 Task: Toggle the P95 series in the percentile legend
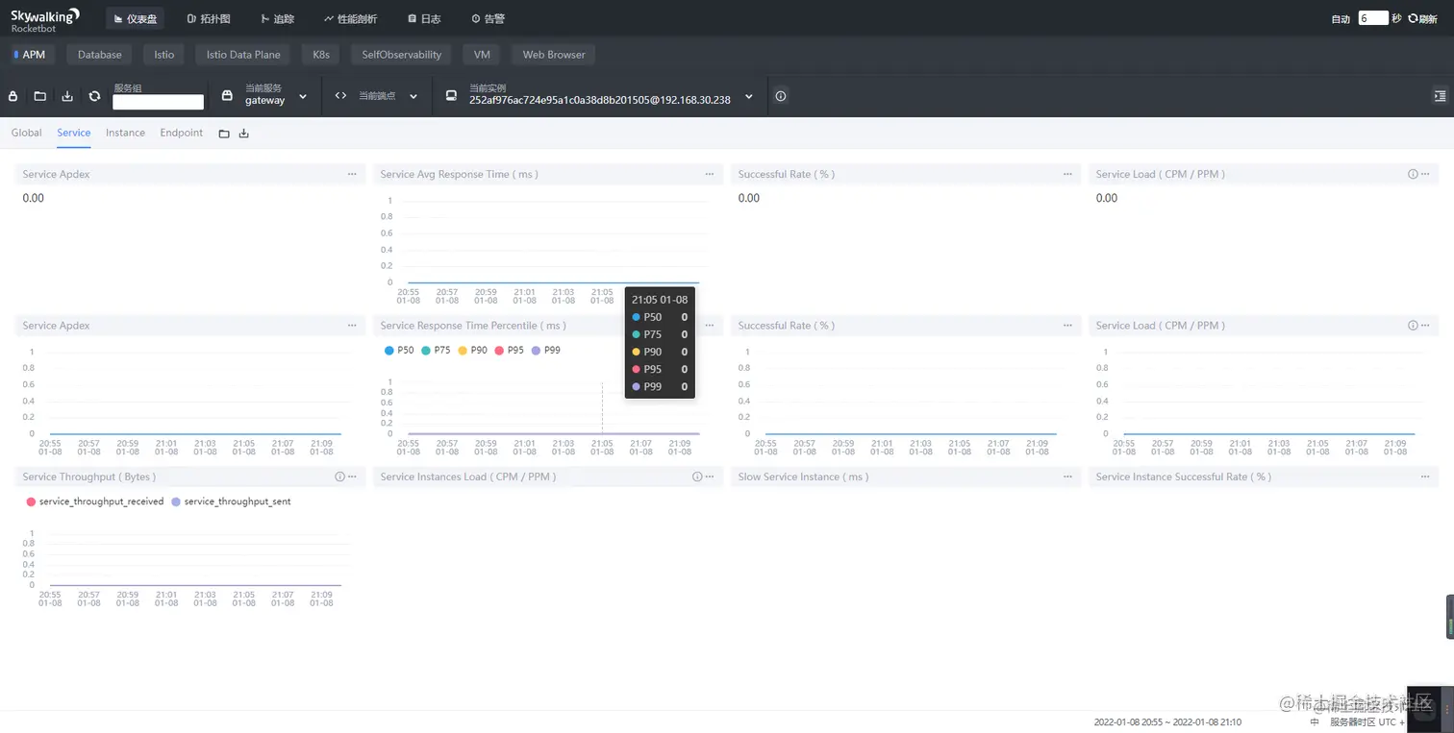[x=509, y=351]
